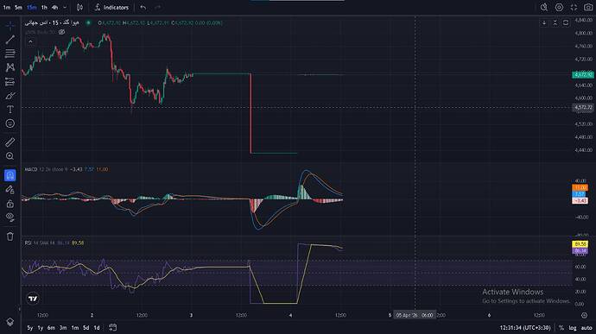
Task: Switch to the 1h timeframe
Action: (x=44, y=7)
